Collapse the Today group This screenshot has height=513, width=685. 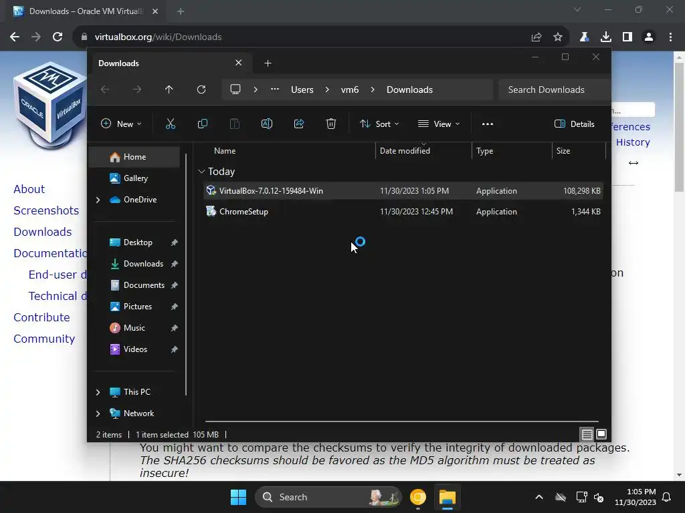tap(201, 172)
